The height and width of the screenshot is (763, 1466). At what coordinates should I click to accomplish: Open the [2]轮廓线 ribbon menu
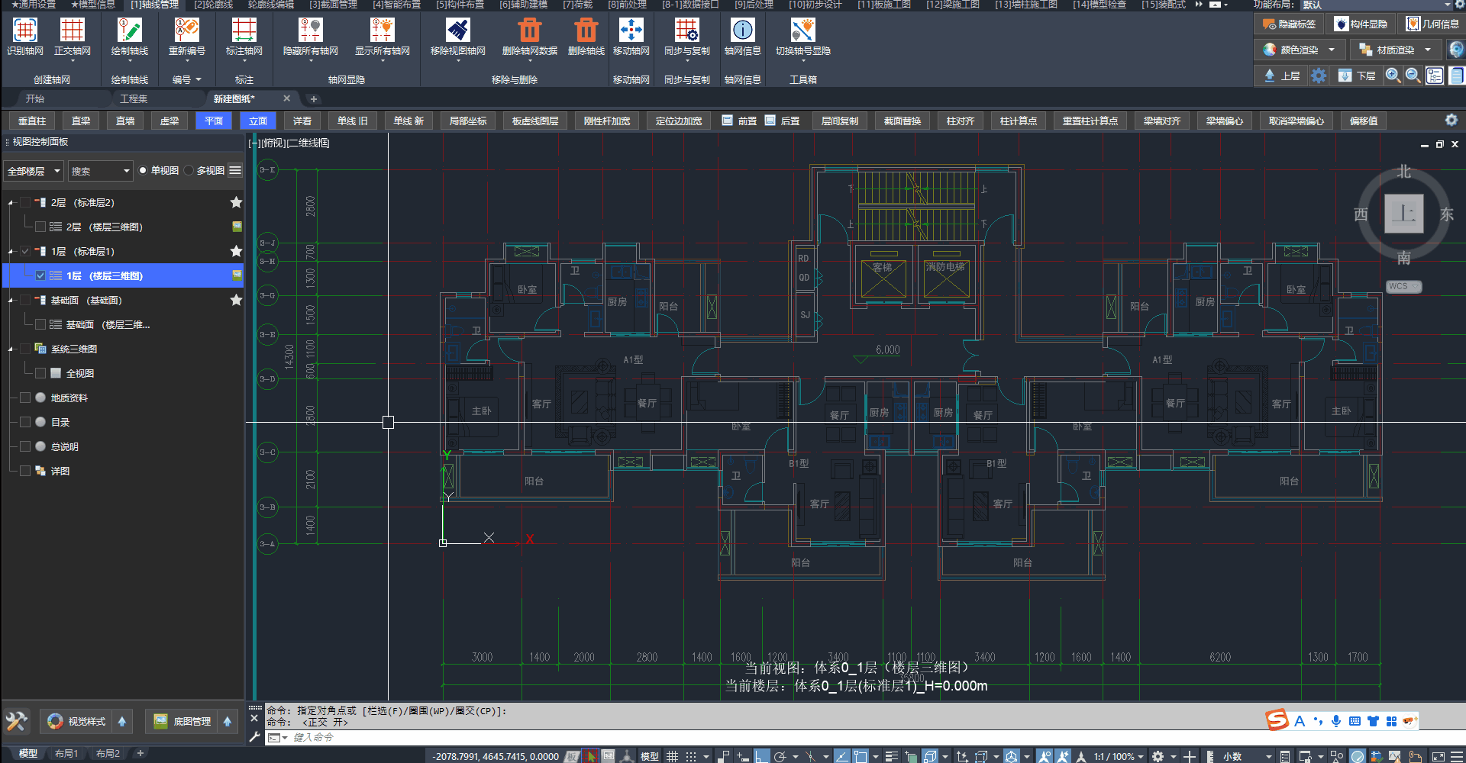213,5
